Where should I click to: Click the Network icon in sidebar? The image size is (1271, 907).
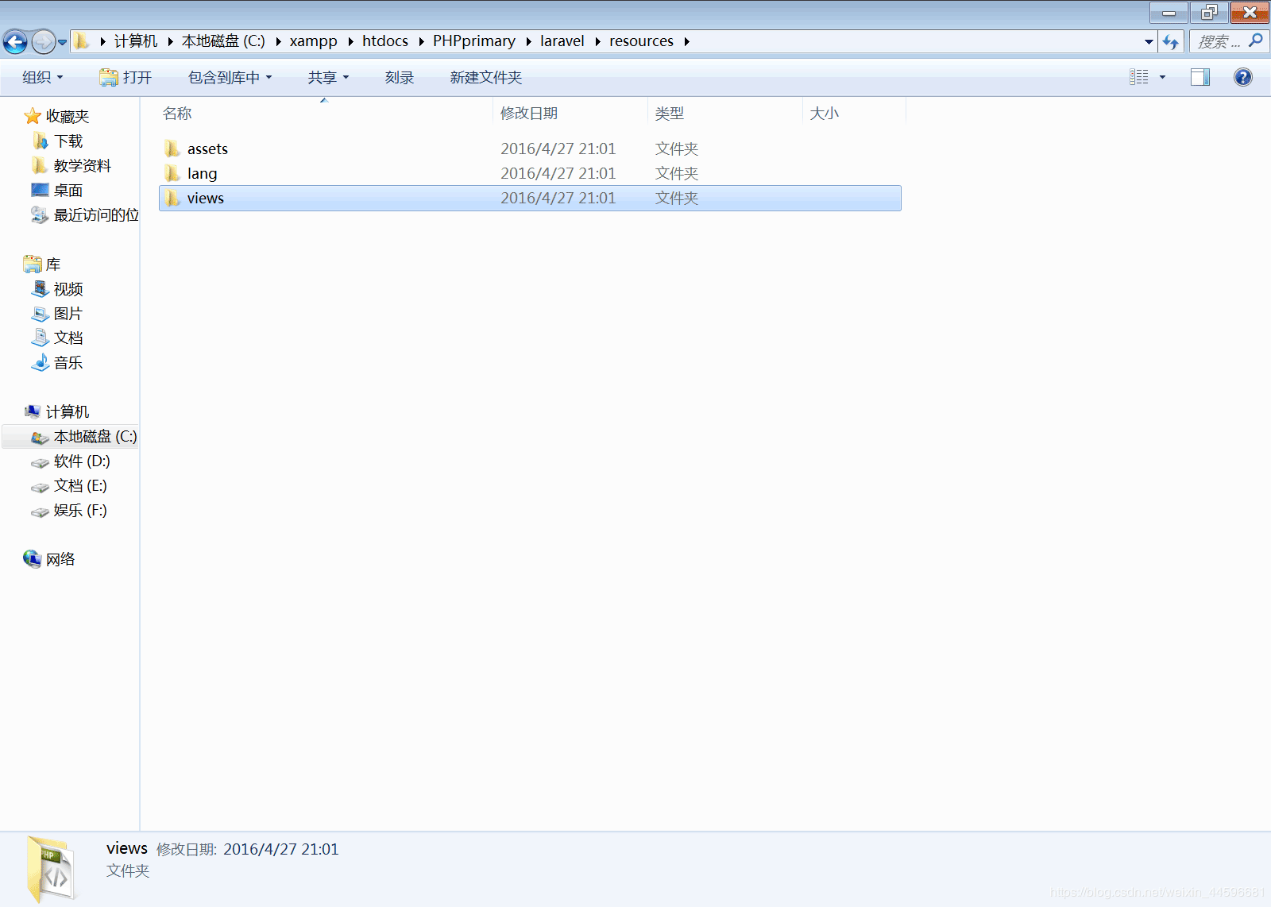pyautogui.click(x=32, y=559)
